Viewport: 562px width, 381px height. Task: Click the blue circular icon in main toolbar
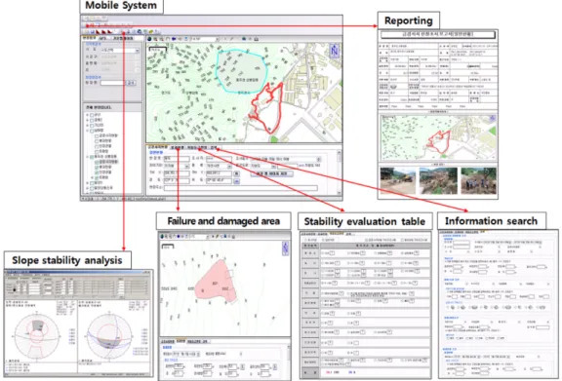(x=140, y=31)
